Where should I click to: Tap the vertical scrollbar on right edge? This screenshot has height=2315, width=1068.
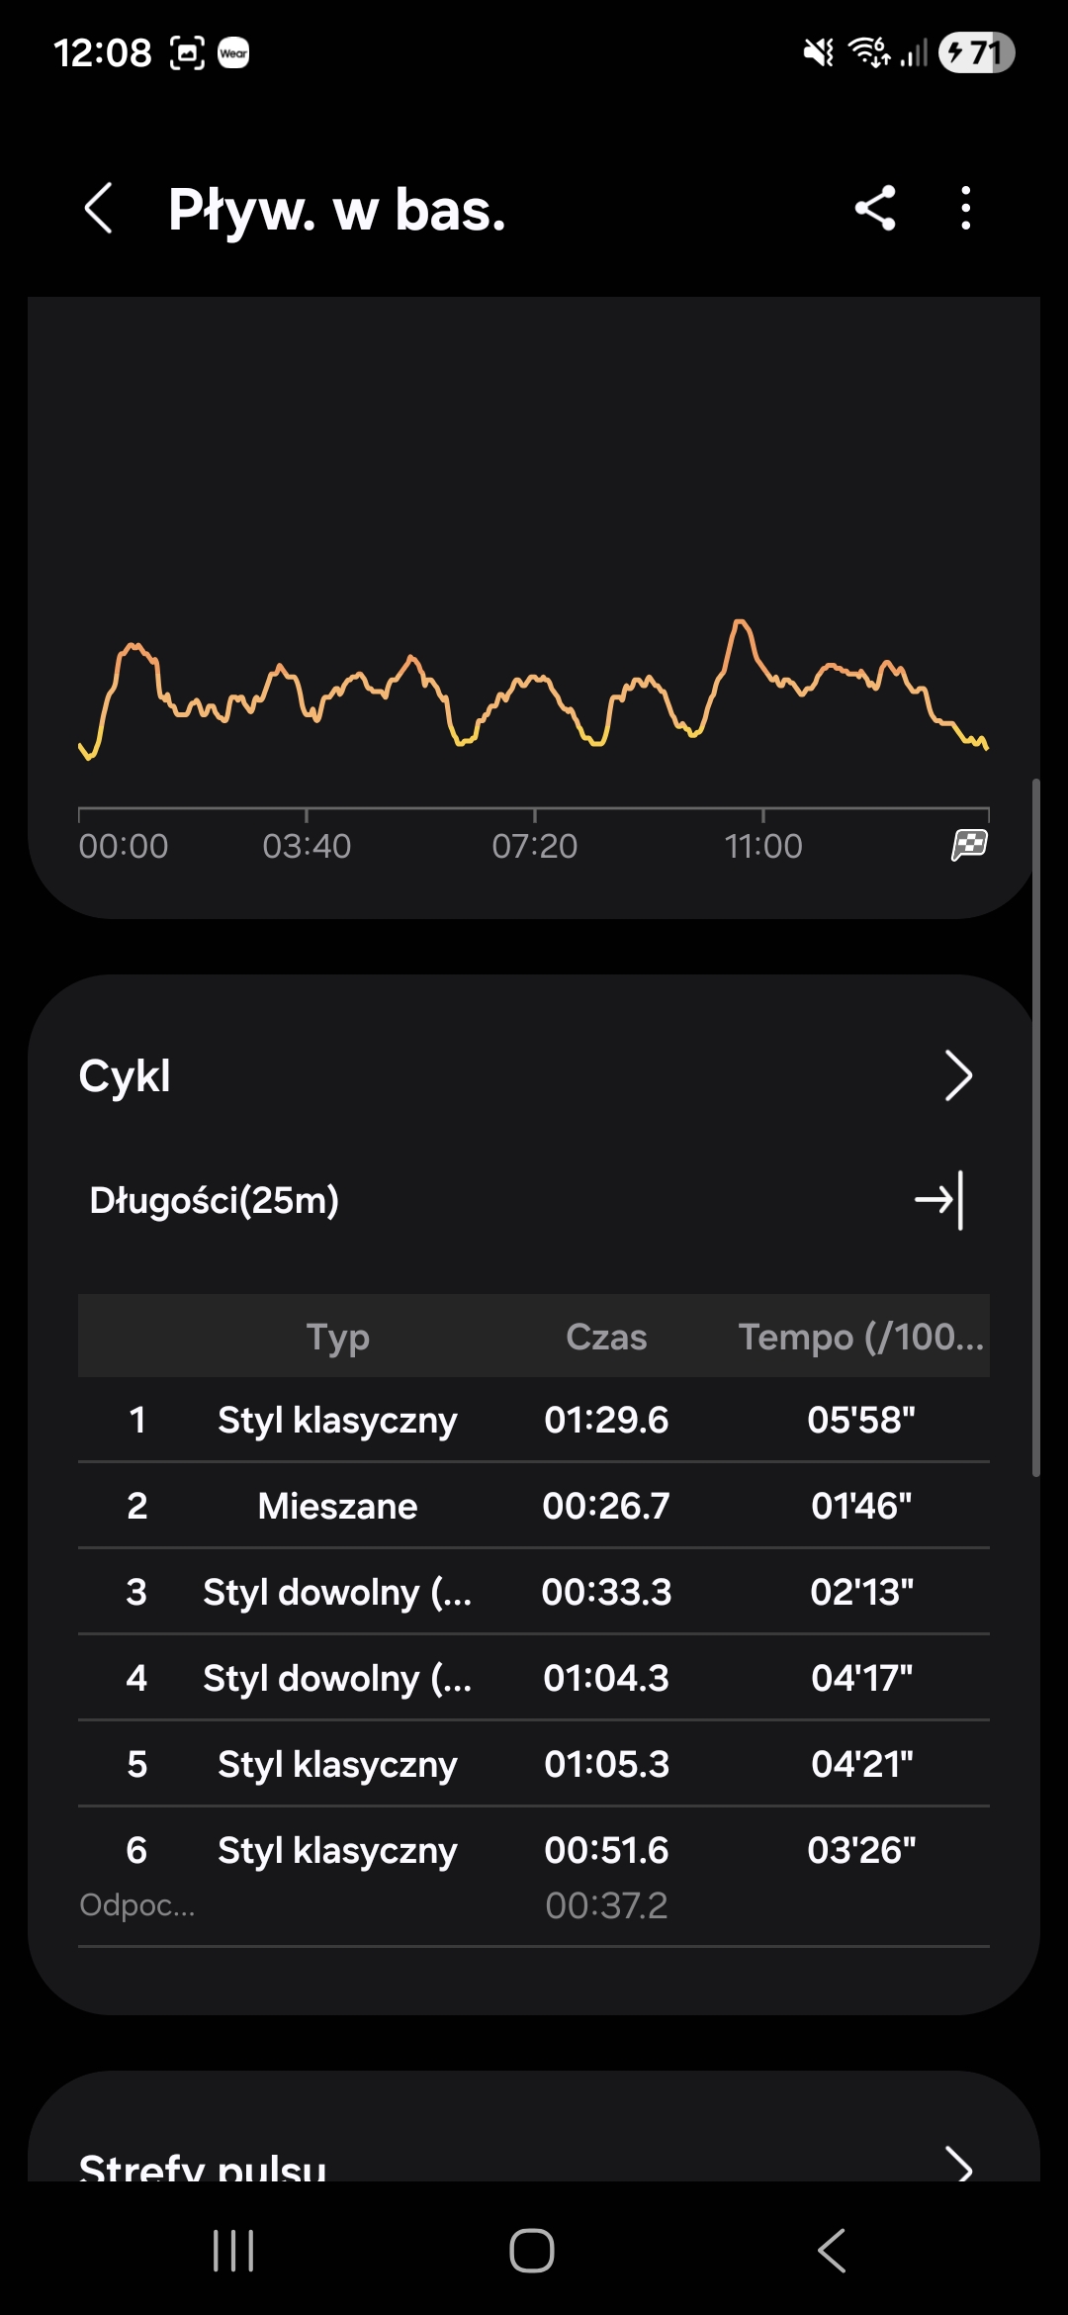(x=1035, y=1128)
